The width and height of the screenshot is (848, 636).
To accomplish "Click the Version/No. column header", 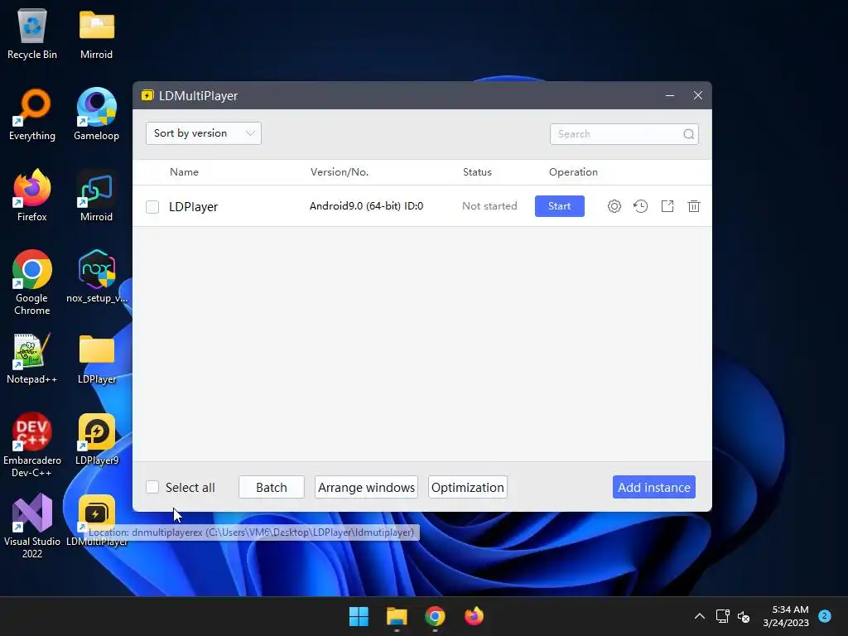I will click(x=339, y=172).
